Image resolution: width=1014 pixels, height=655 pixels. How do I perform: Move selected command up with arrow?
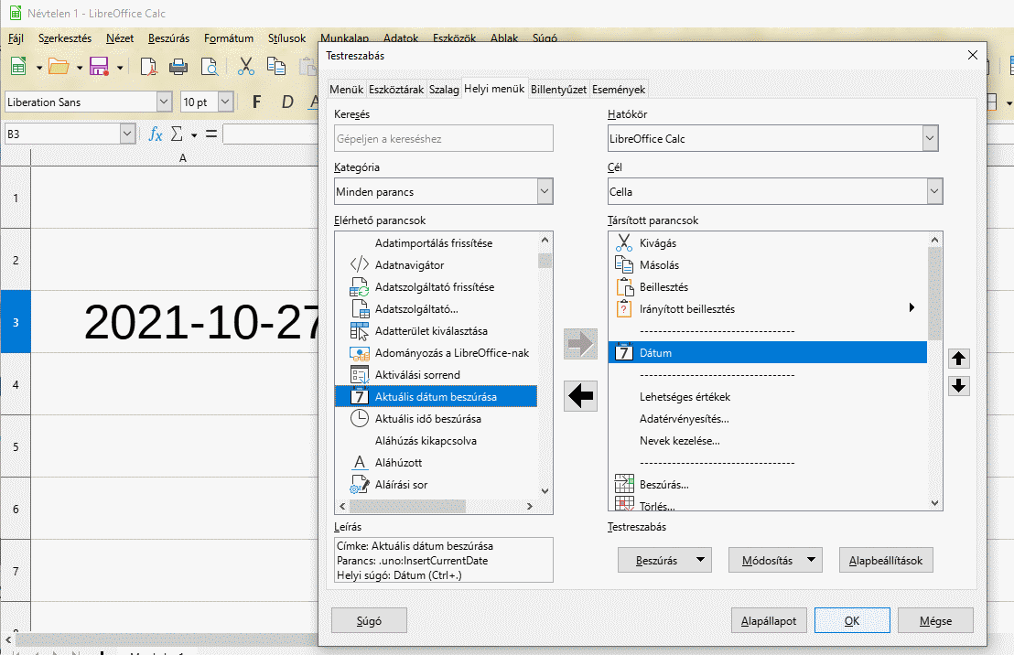[x=958, y=359]
